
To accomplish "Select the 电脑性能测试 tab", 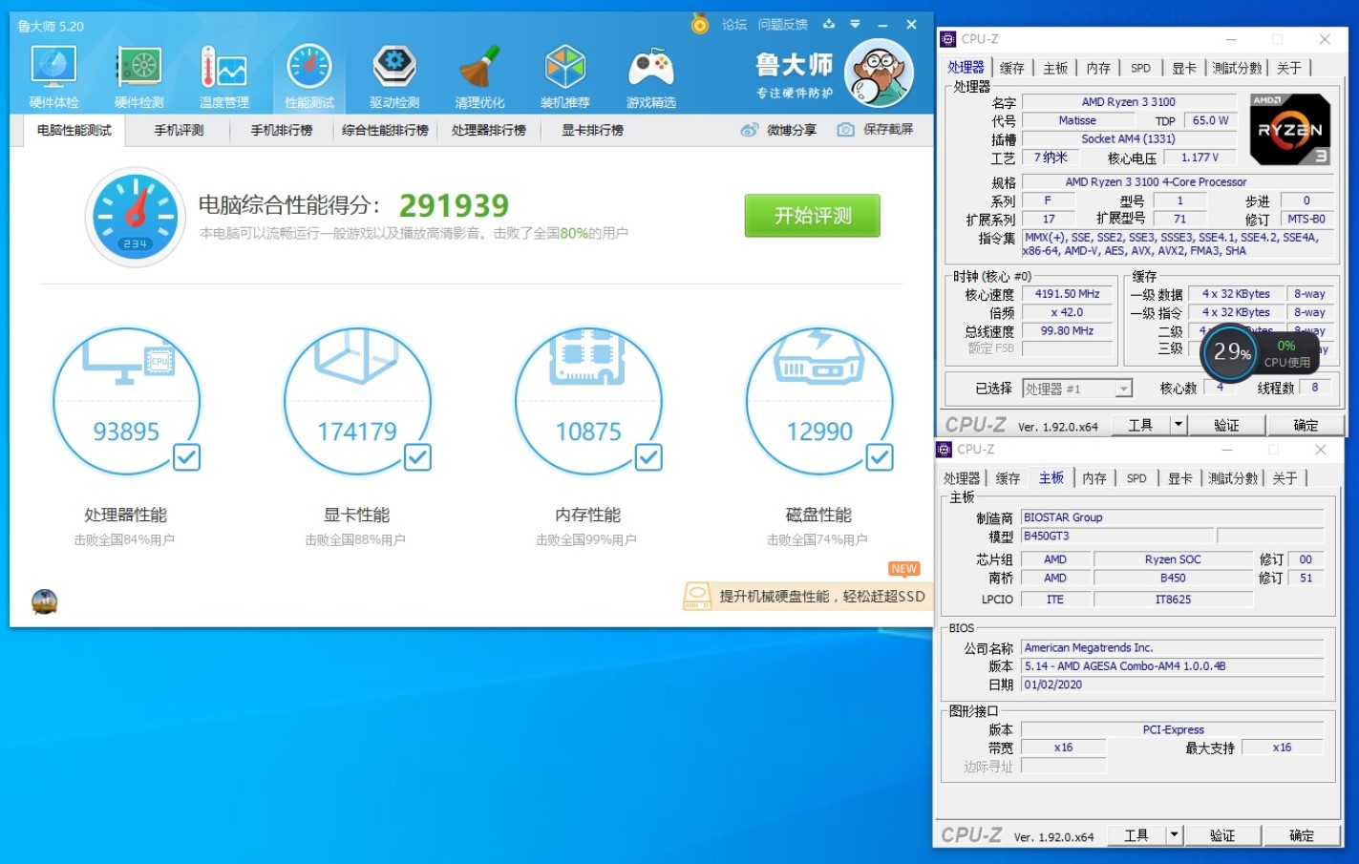I will tap(74, 130).
